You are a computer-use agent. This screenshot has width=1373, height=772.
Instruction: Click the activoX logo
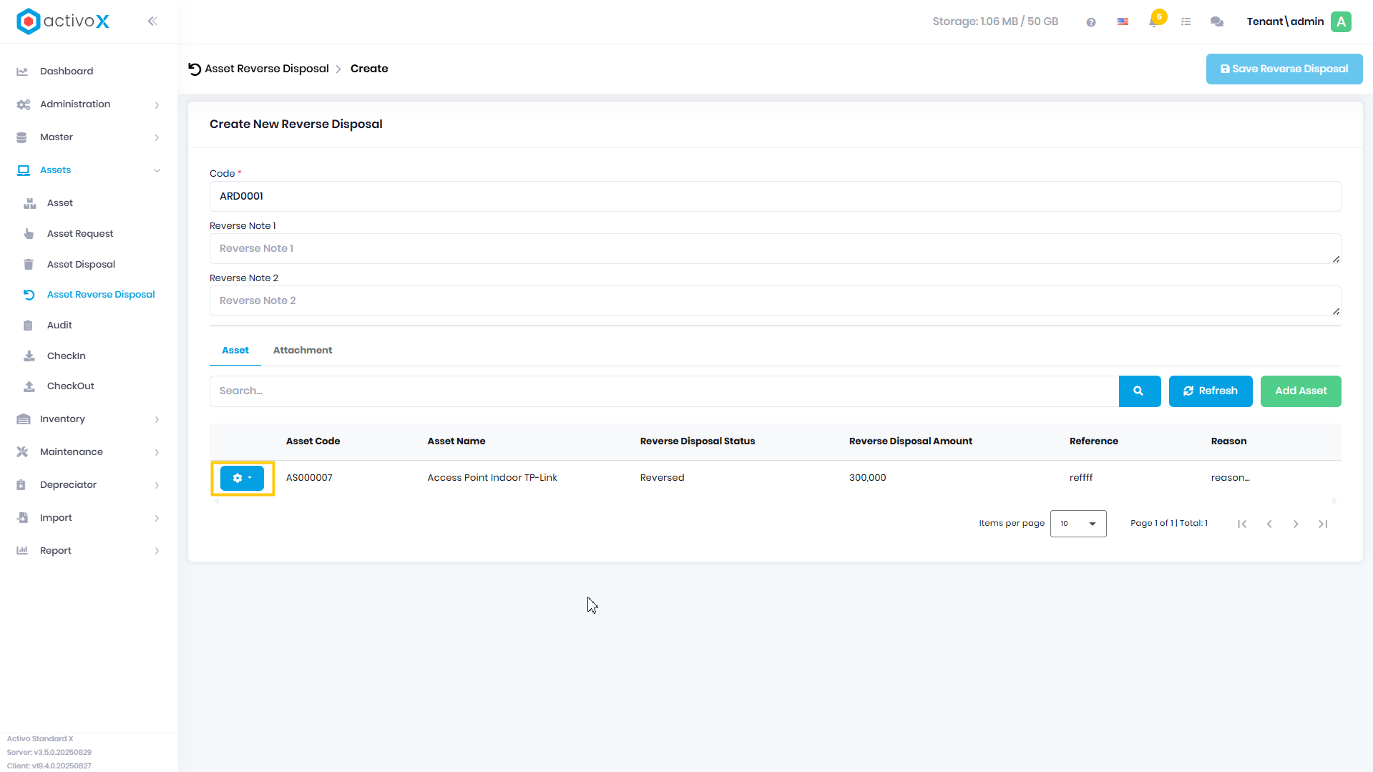point(63,21)
